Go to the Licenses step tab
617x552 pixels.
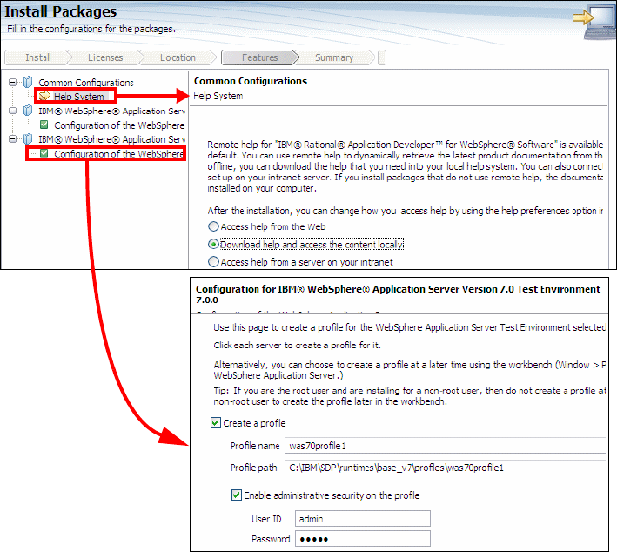105,57
